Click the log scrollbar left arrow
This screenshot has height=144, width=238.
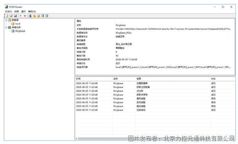pyautogui.click(x=77, y=139)
